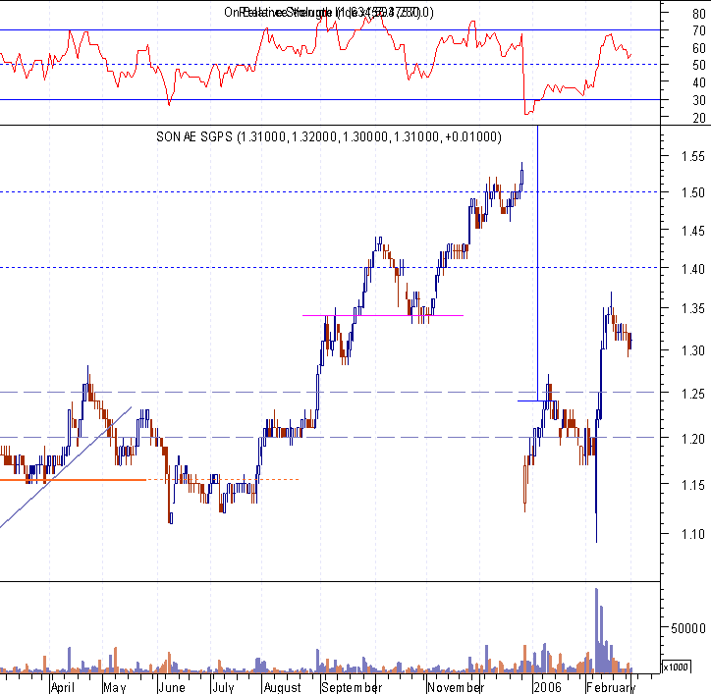Click the overlapping Relative Strength indicator title

point(329,12)
